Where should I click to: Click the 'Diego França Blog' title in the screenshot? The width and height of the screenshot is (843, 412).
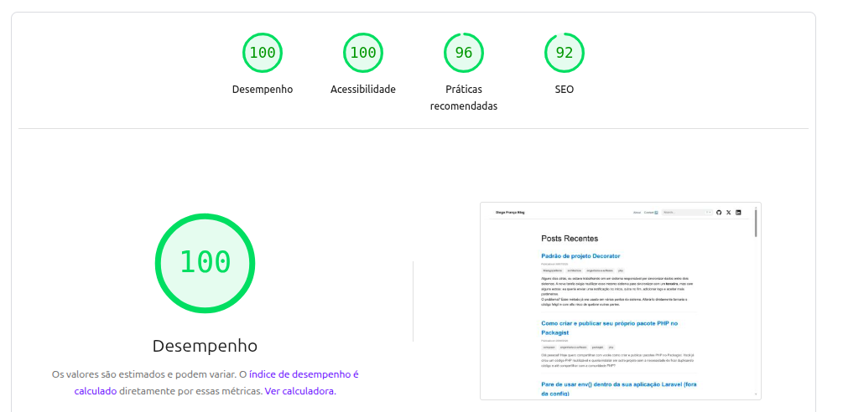(x=510, y=213)
